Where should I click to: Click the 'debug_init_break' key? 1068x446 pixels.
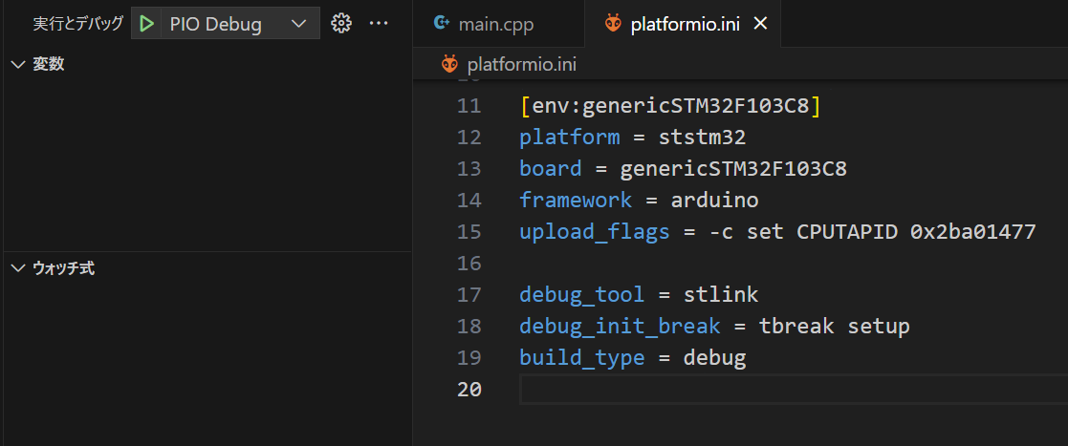point(620,327)
